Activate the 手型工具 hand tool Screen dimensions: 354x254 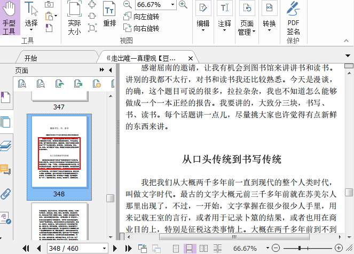[9, 18]
